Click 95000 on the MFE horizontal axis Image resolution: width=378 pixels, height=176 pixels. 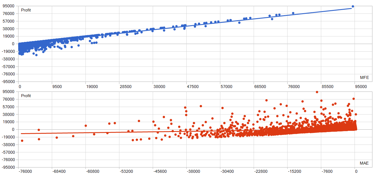(361, 87)
